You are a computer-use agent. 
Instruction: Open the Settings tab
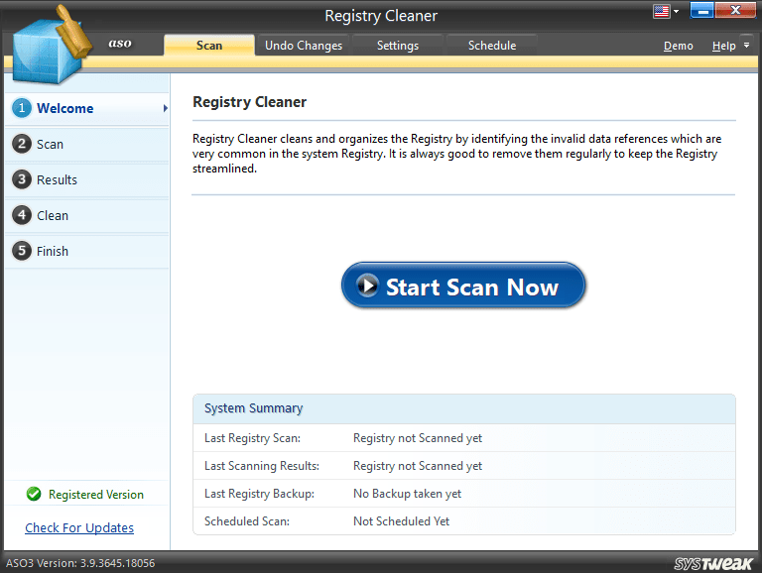398,46
